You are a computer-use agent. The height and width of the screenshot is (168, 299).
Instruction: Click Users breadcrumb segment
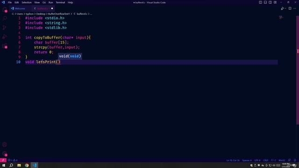click(20, 14)
